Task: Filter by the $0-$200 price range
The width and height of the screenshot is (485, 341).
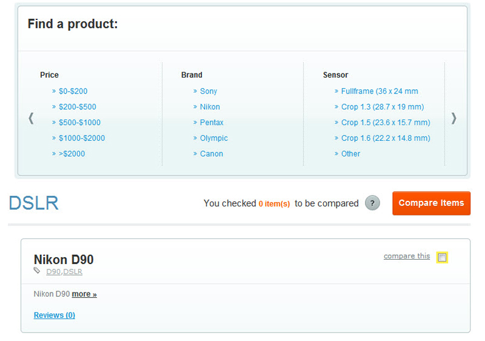Action: click(x=73, y=91)
